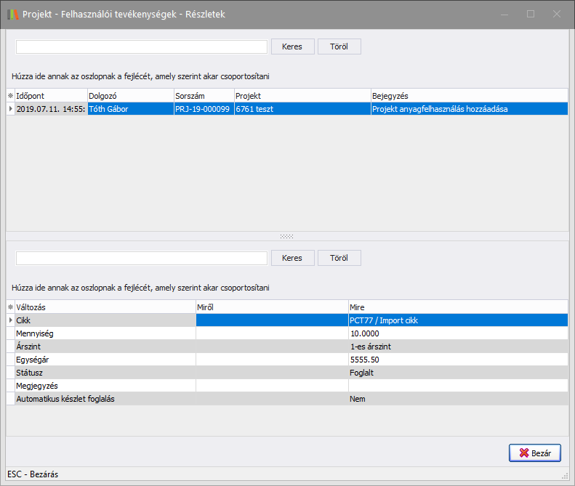575x486 pixels.
Task: Click the app icon in title bar
Action: click(12, 15)
